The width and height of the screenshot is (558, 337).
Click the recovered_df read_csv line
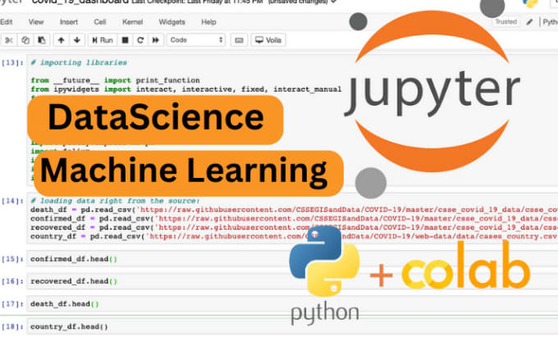click(x=294, y=227)
